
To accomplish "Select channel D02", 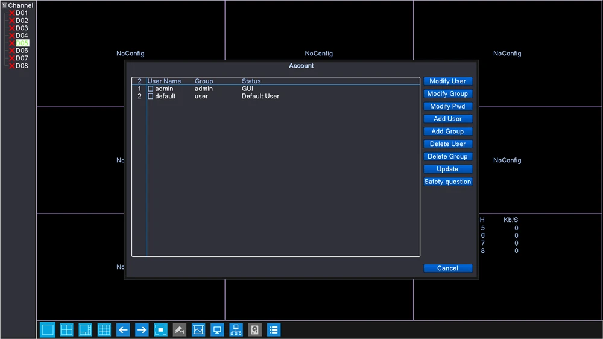I will (22, 21).
